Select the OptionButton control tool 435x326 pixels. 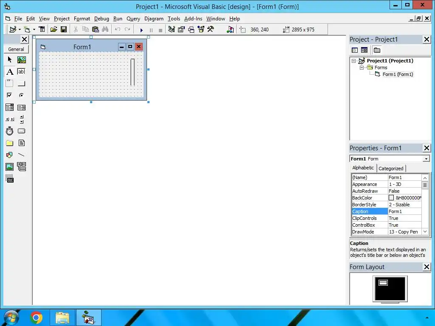(21, 96)
